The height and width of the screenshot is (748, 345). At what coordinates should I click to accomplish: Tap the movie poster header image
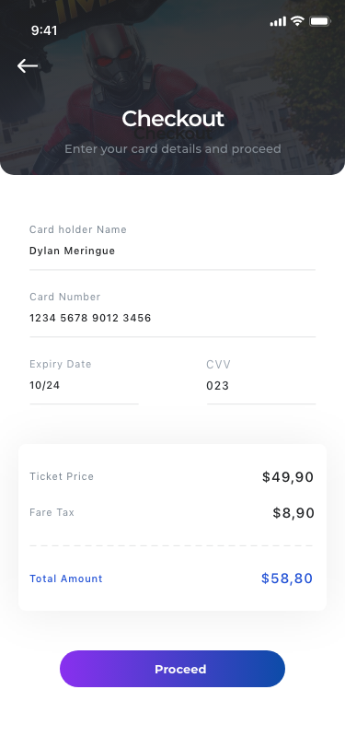tap(173, 88)
